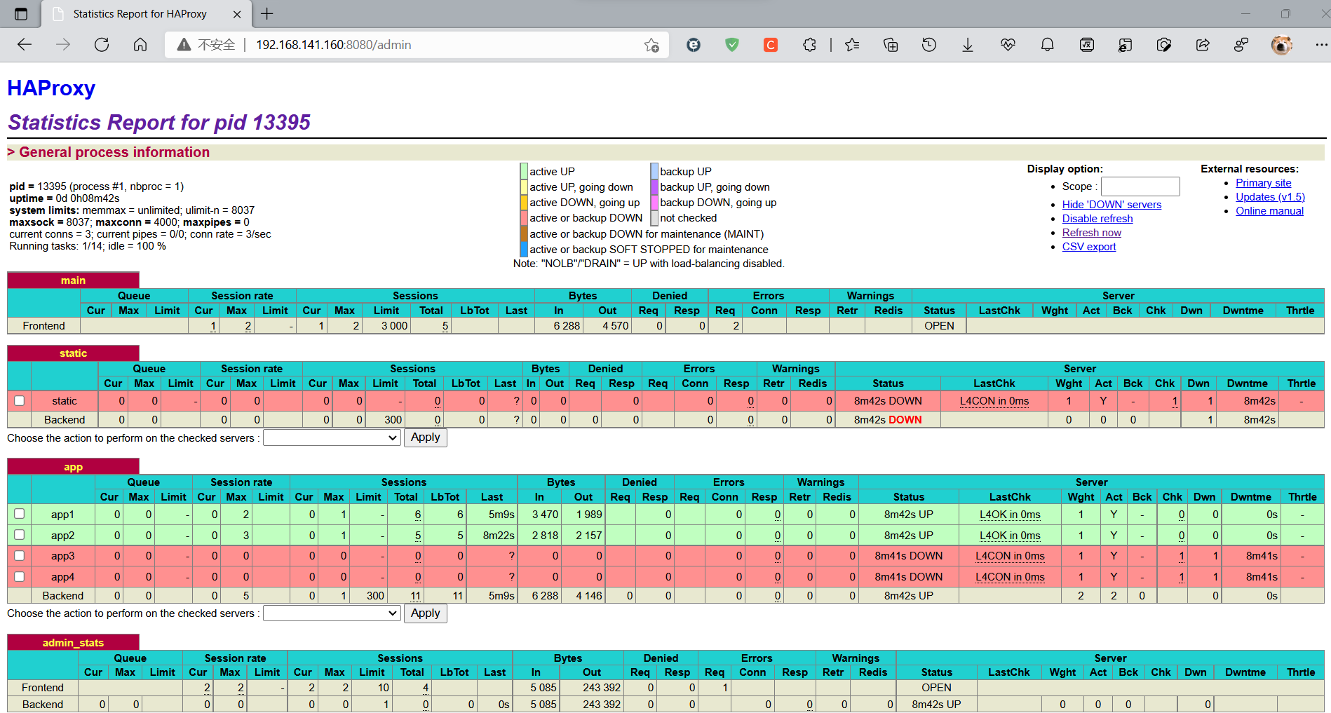Close the Statistics Report tab
This screenshot has width=1331, height=713.
pyautogui.click(x=237, y=14)
